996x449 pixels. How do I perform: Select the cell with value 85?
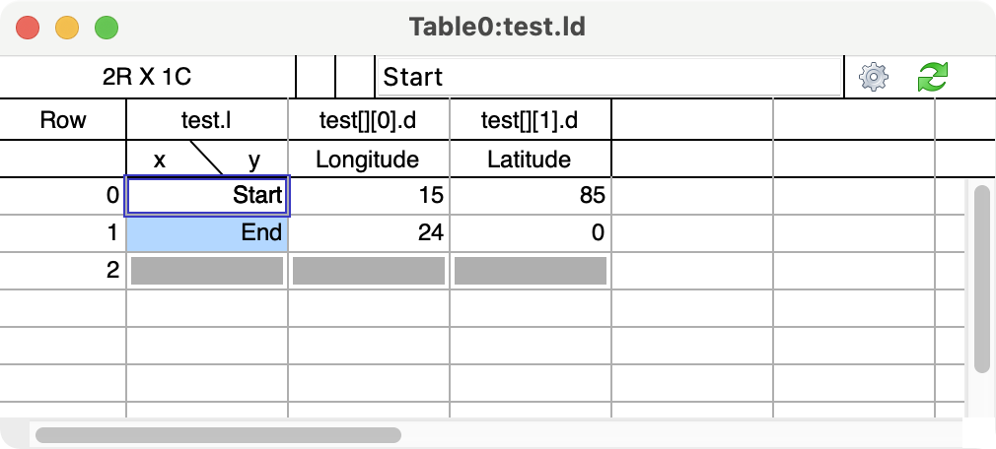click(x=530, y=196)
